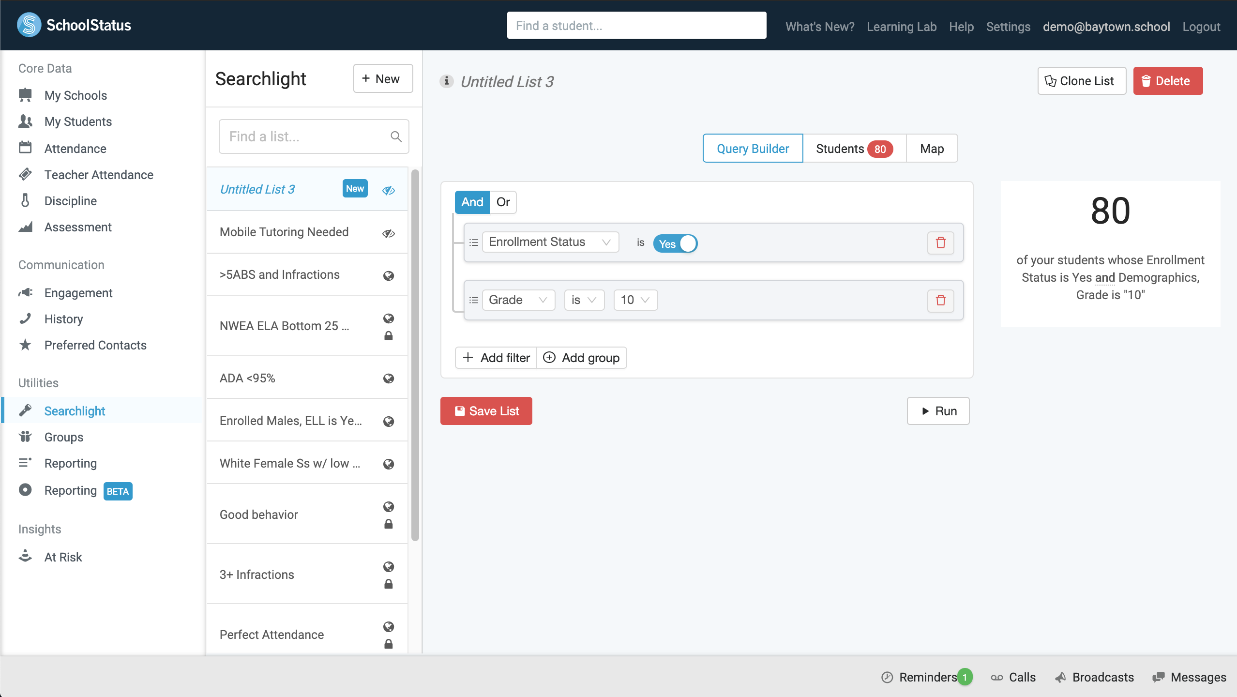Expand the Grade value dropdown showing 10
The height and width of the screenshot is (697, 1237).
coord(635,300)
